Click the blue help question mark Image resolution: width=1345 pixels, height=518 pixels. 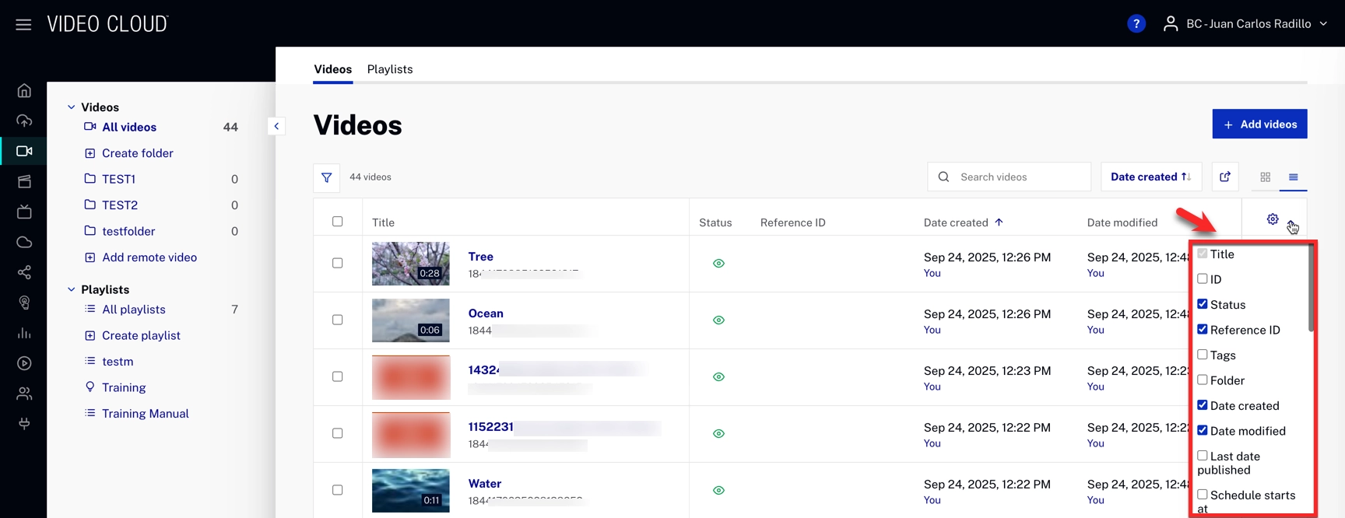coord(1136,24)
